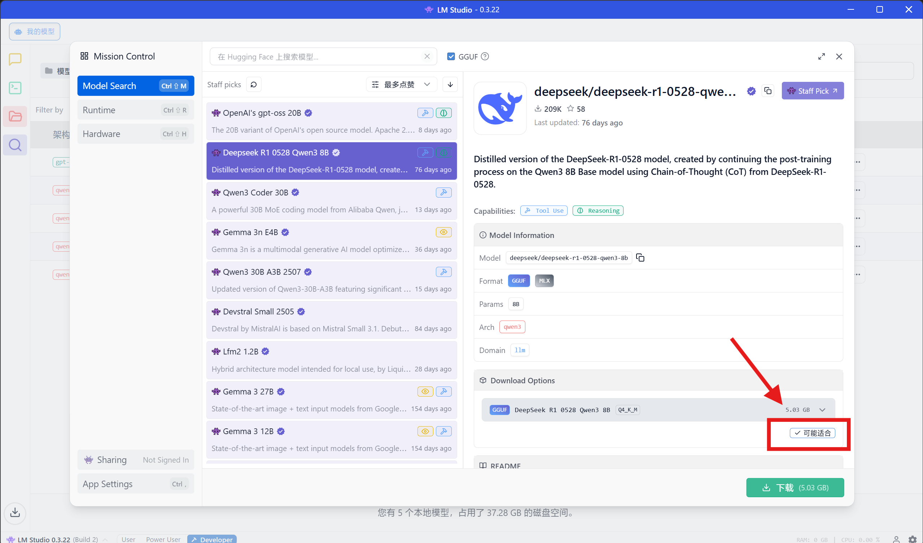Viewport: 923px width, 543px height.
Task: Open the Staff Pick link button
Action: [812, 91]
